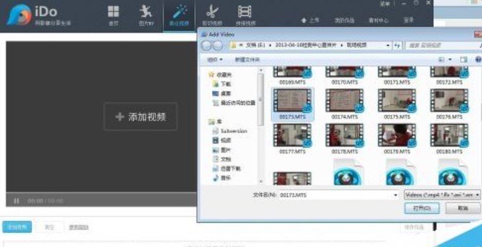482x247 pixels.
Task: Click the pause control in the player bar
Action: pos(16,201)
